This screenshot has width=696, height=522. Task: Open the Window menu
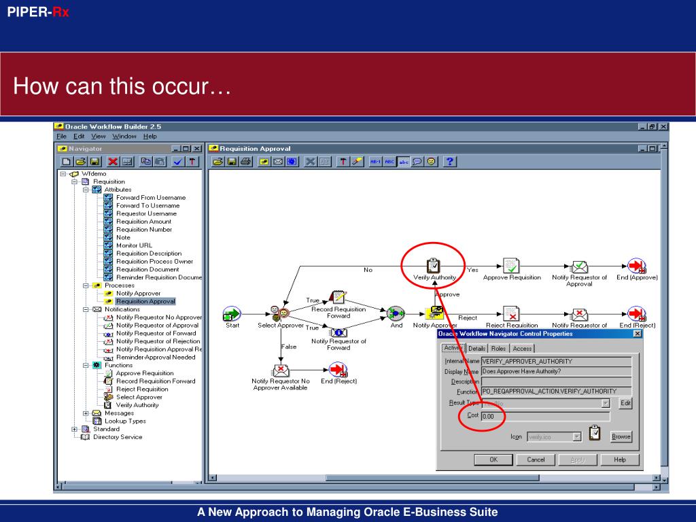tap(124, 136)
